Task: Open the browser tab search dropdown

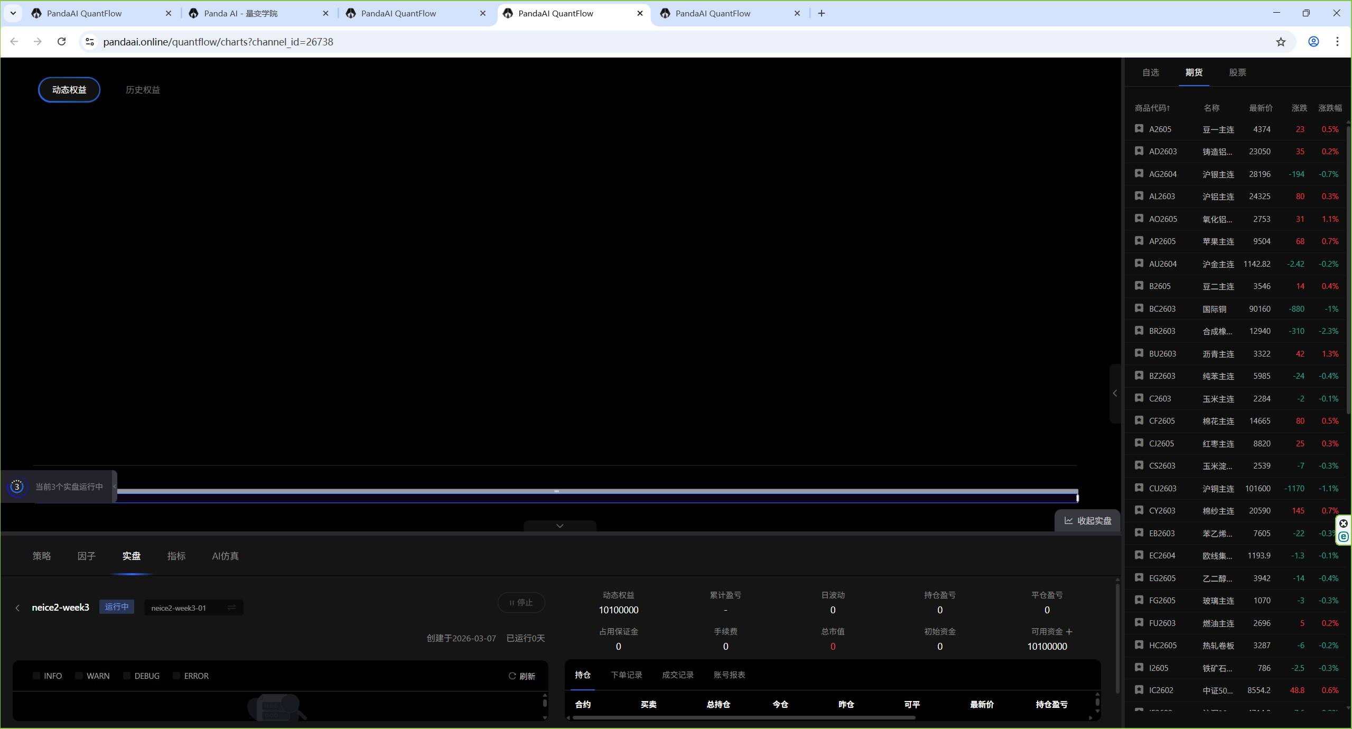Action: coord(13,13)
